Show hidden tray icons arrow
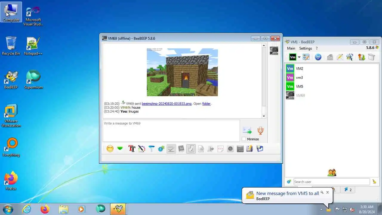The height and width of the screenshot is (215, 382). (321, 209)
